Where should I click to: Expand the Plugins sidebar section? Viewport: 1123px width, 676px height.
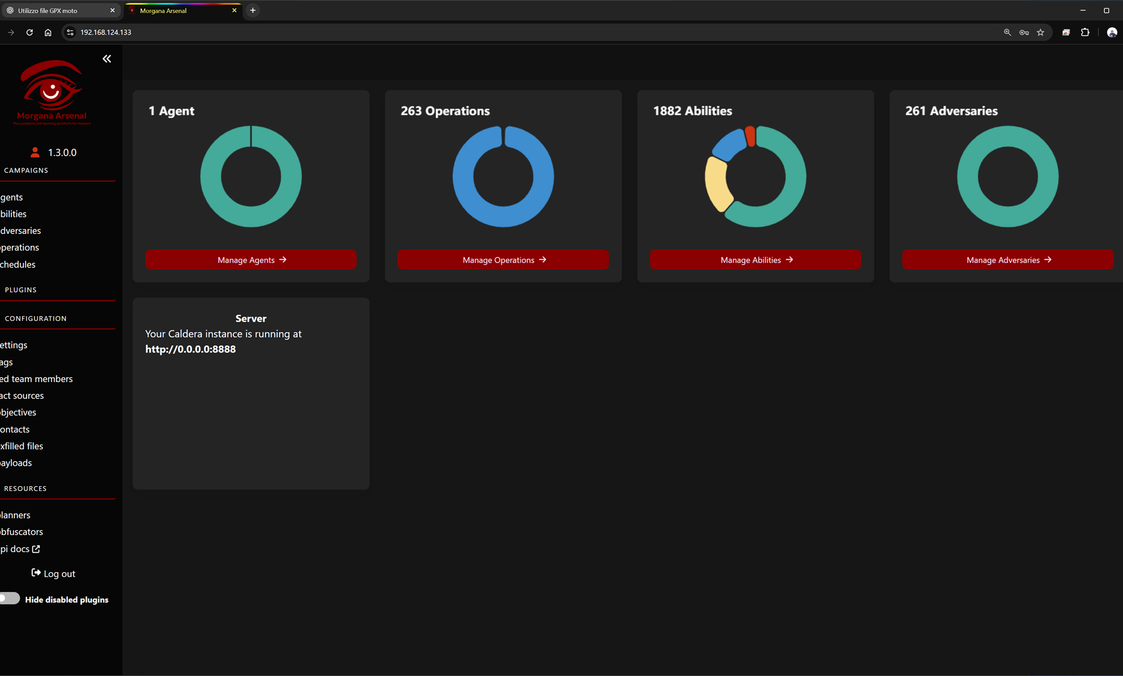coord(21,290)
